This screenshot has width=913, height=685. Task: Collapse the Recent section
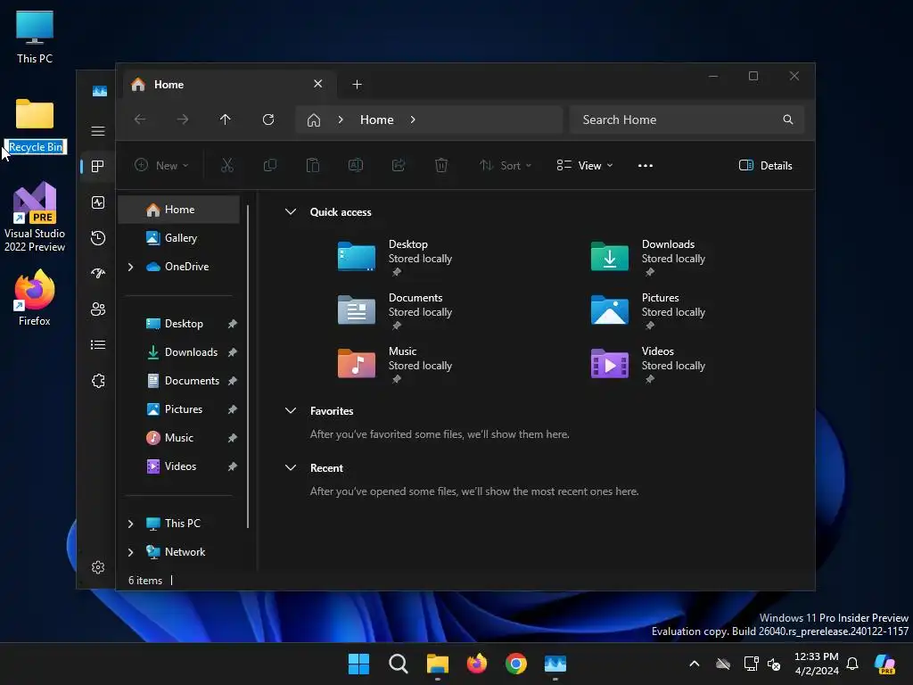point(291,467)
